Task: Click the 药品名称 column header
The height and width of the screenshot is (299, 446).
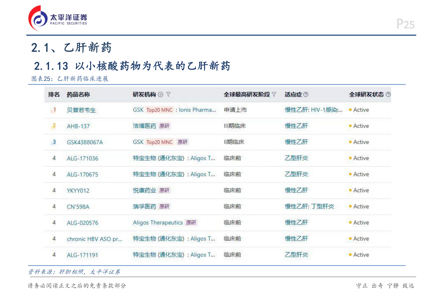Action: [x=78, y=95]
